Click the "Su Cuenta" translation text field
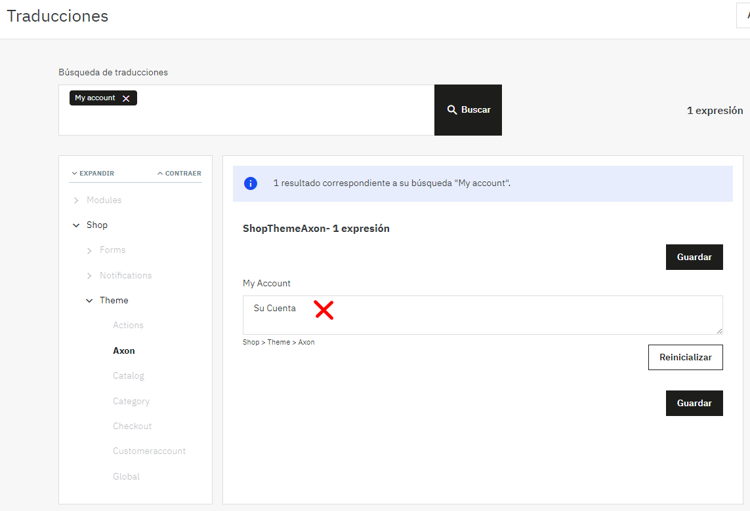Screen dimensions: 750x511 point(482,315)
